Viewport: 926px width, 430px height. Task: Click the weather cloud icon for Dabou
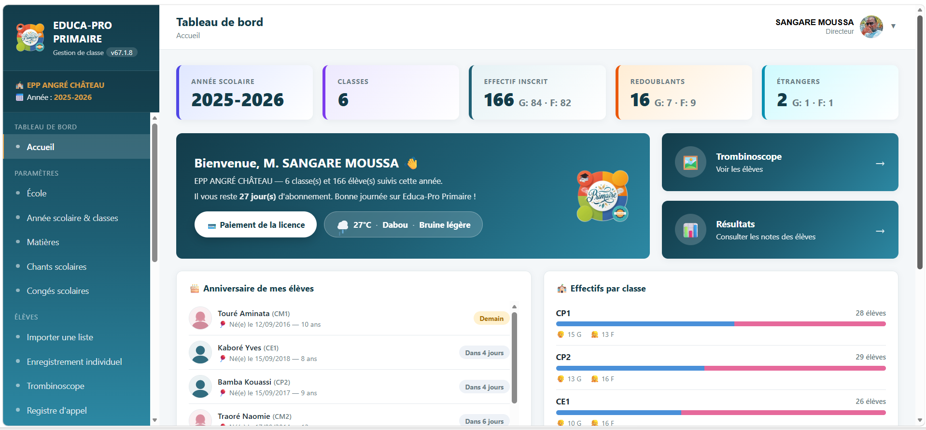point(342,225)
